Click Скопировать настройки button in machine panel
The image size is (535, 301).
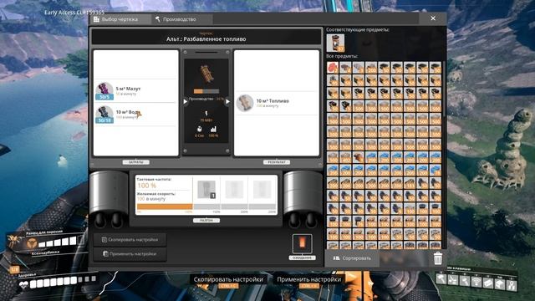pyautogui.click(x=130, y=240)
